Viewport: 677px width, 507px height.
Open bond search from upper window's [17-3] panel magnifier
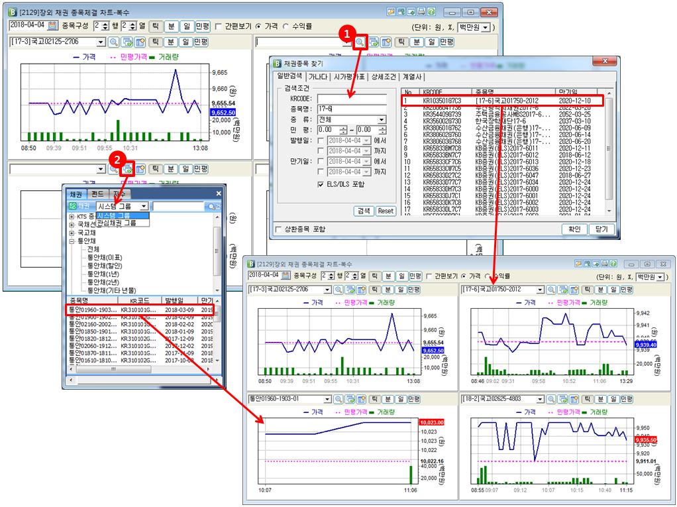tap(113, 42)
